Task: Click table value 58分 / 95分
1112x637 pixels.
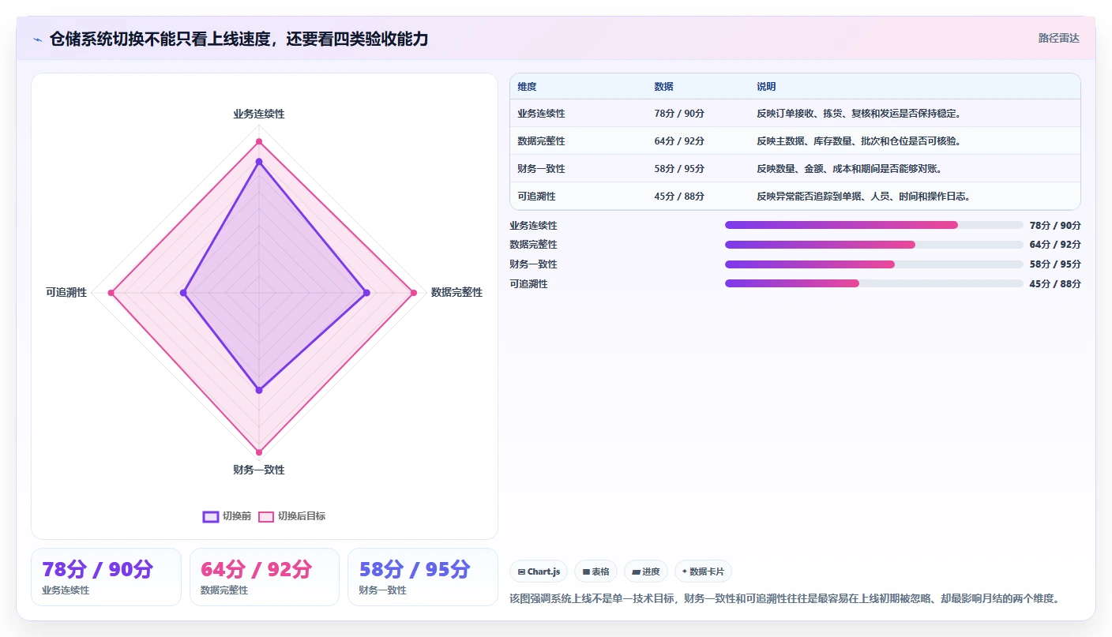Action: pyautogui.click(x=679, y=169)
